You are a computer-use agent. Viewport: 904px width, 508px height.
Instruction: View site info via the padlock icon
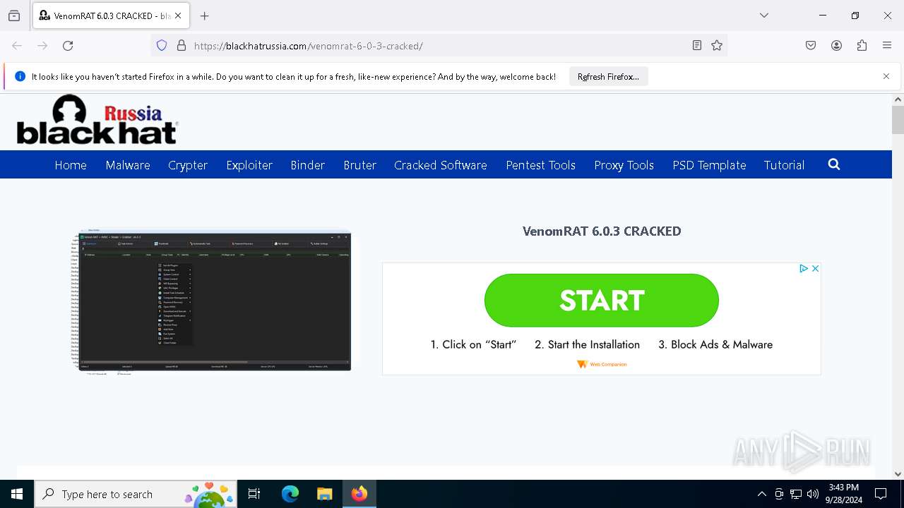(x=182, y=46)
